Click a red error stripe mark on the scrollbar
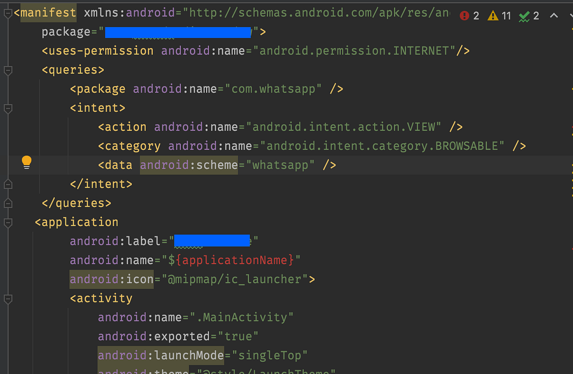573x374 pixels. click(571, 127)
